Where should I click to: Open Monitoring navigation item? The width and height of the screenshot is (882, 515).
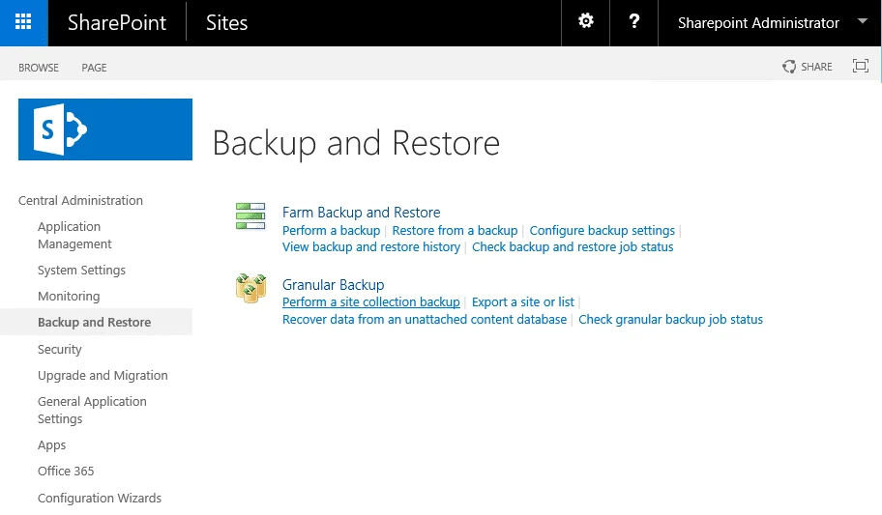69,297
